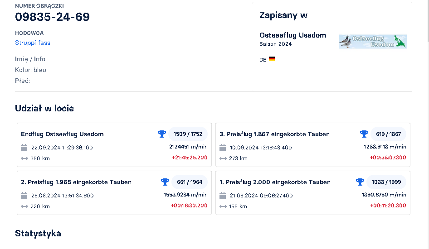Image resolution: width=429 pixels, height=249 pixels.
Task: Open breeder link Struppi fass
Action: (33, 43)
